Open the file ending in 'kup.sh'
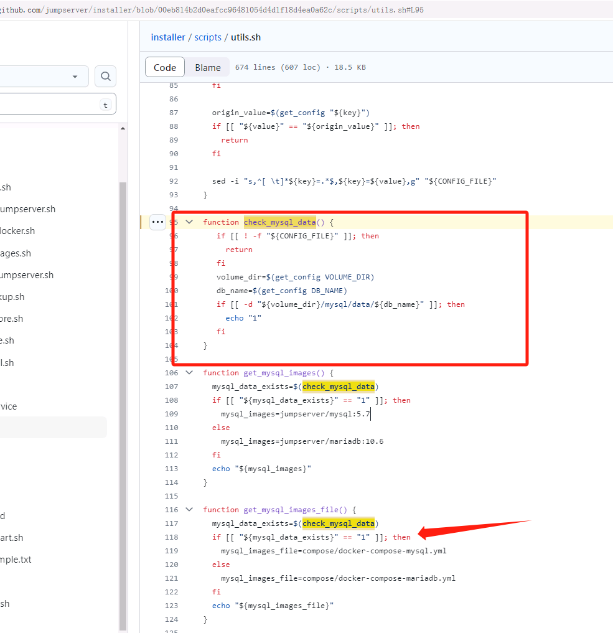 click(x=12, y=297)
